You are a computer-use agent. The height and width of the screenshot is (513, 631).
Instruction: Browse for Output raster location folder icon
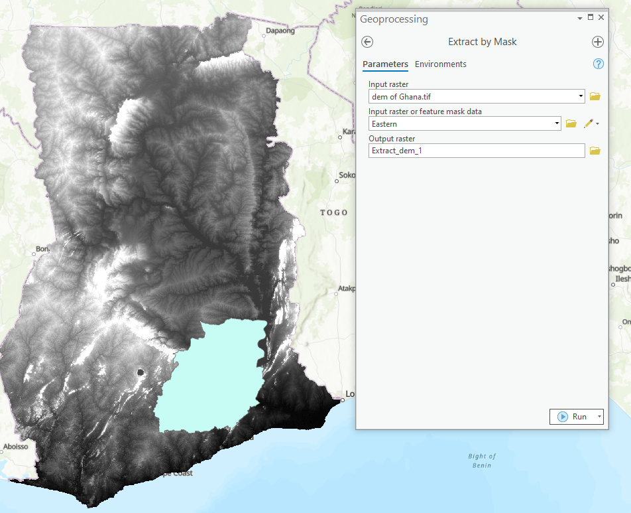point(595,151)
